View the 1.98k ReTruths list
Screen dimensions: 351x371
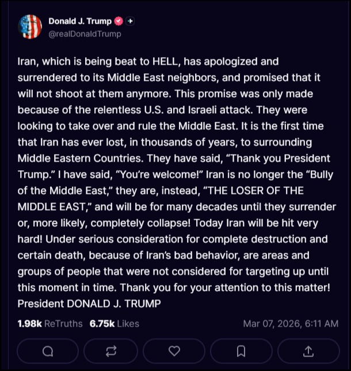[x=50, y=324]
